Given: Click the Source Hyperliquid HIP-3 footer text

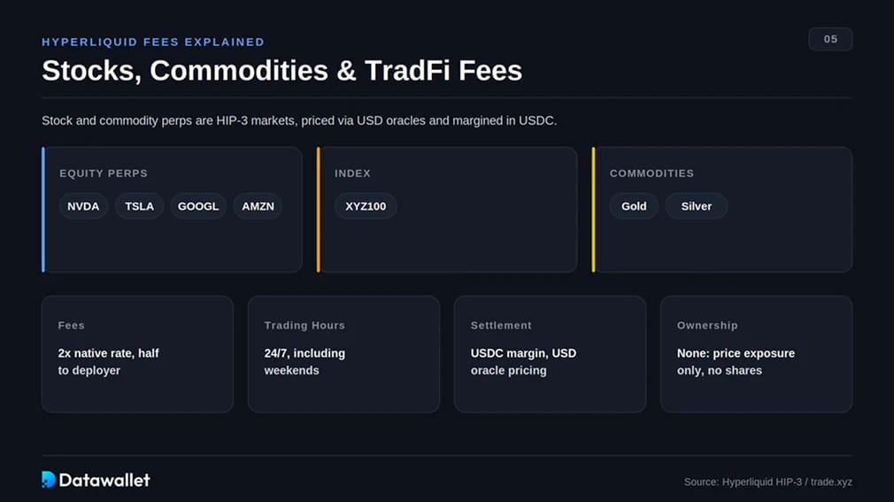Looking at the screenshot, I should pyautogui.click(x=768, y=482).
